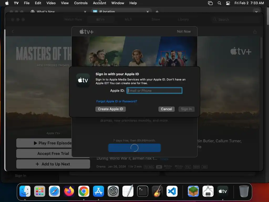Open the Video menu
The width and height of the screenshot is (269, 202).
click(51, 3)
